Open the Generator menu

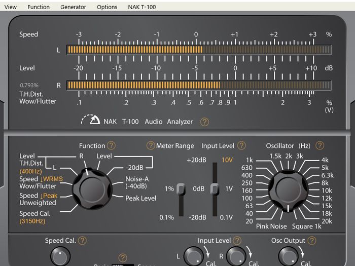[x=73, y=7]
